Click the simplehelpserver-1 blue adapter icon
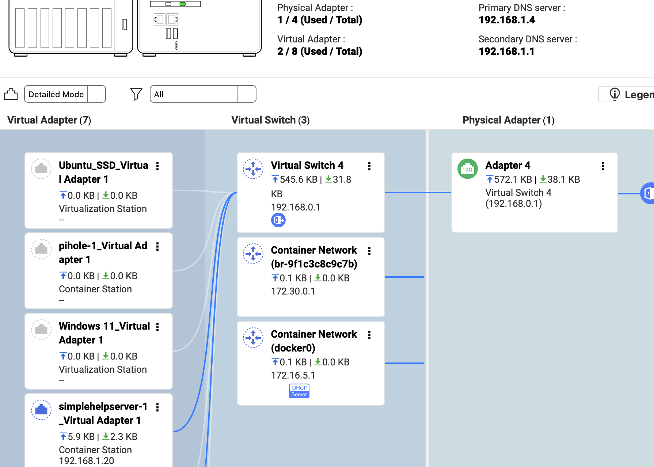 (41, 410)
